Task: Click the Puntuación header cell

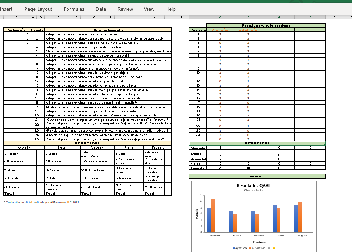Action: pos(16,30)
